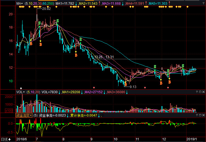206x142 pixels.
Task: Click the B signal near 9.13 low
Action: [126, 81]
